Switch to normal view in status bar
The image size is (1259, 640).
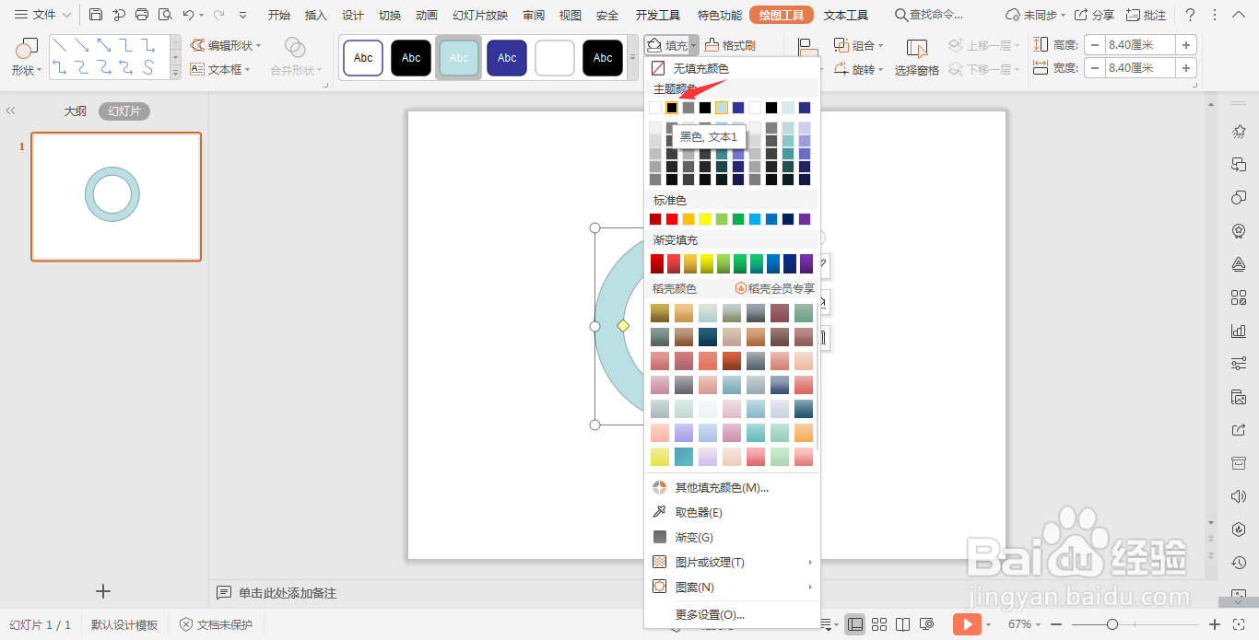click(855, 624)
